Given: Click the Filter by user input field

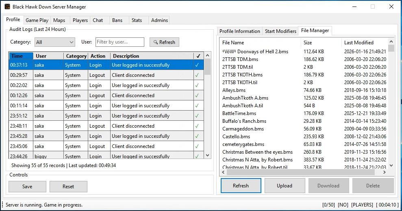Looking at the screenshot, I should pos(120,42).
